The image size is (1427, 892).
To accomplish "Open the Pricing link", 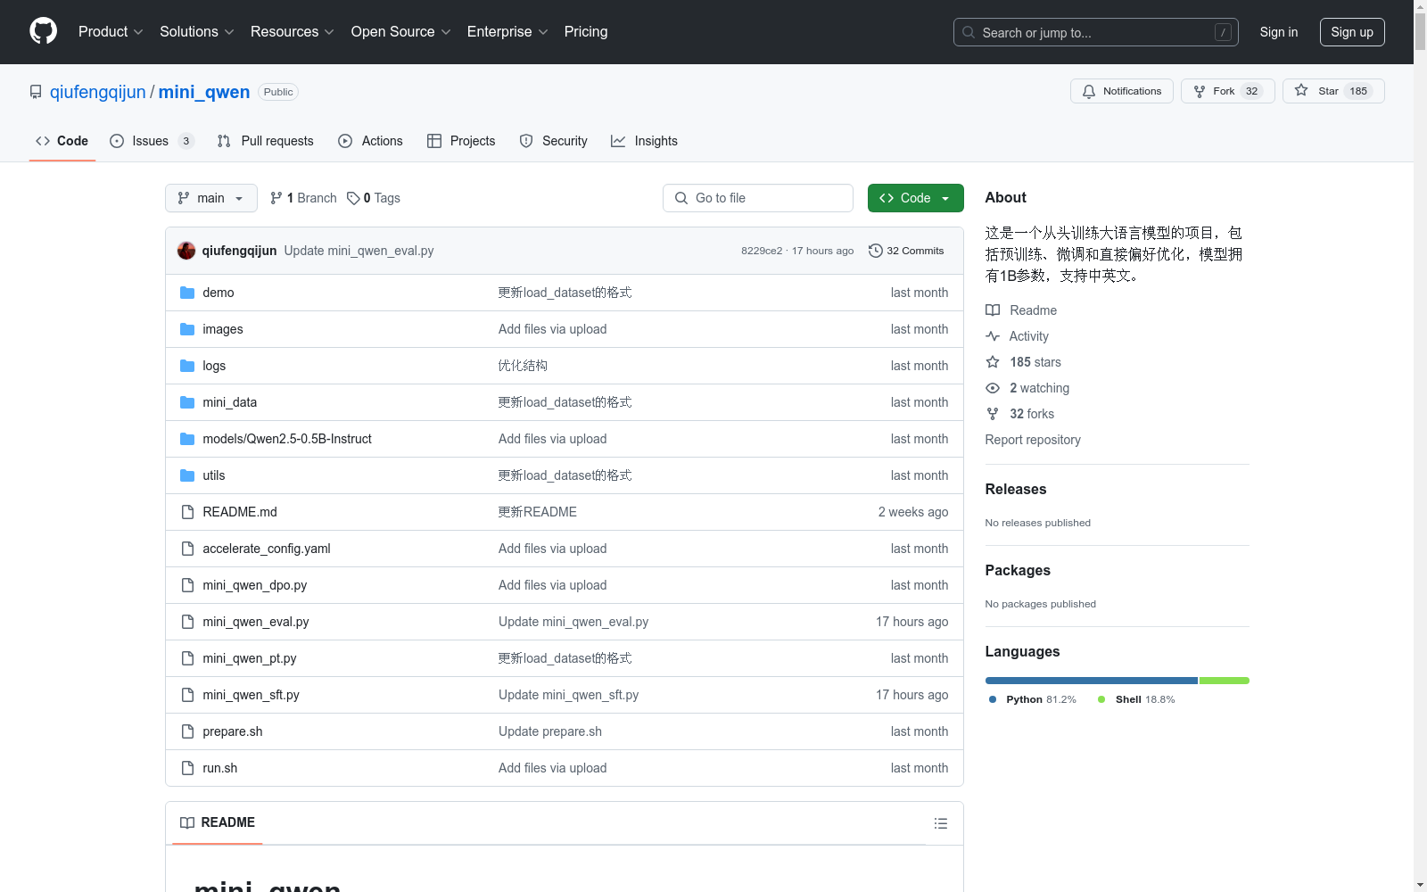I will (x=586, y=31).
